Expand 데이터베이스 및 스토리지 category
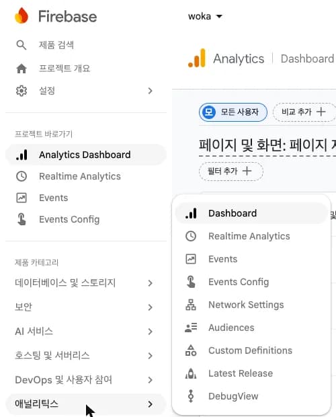 (x=85, y=282)
